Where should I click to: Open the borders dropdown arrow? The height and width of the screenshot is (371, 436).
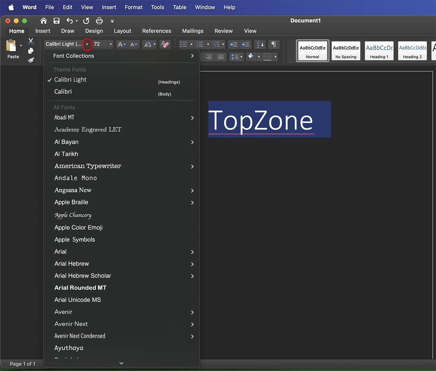point(275,57)
